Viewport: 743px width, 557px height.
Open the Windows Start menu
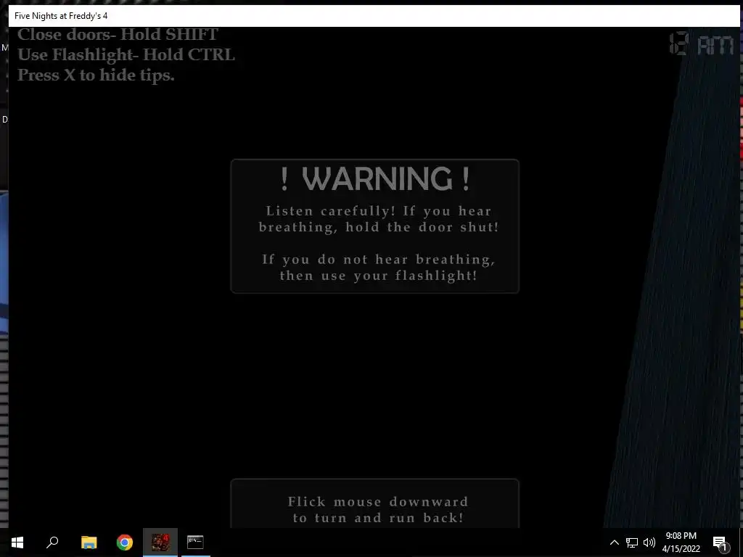pyautogui.click(x=17, y=542)
